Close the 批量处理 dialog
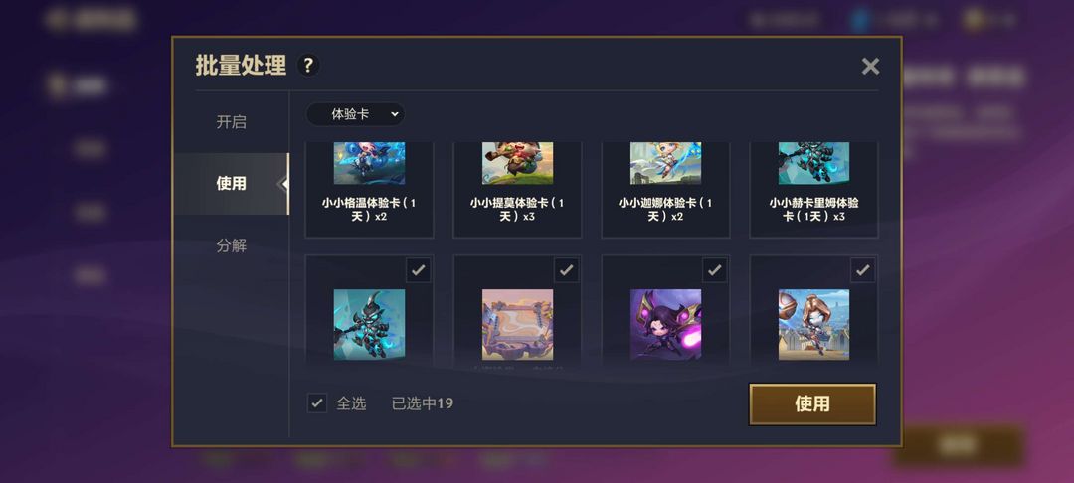The height and width of the screenshot is (483, 1074). point(870,67)
